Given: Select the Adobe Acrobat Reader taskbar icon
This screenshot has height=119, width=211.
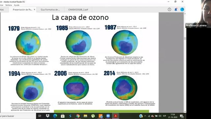Looking at the screenshot, I should coord(116,116).
